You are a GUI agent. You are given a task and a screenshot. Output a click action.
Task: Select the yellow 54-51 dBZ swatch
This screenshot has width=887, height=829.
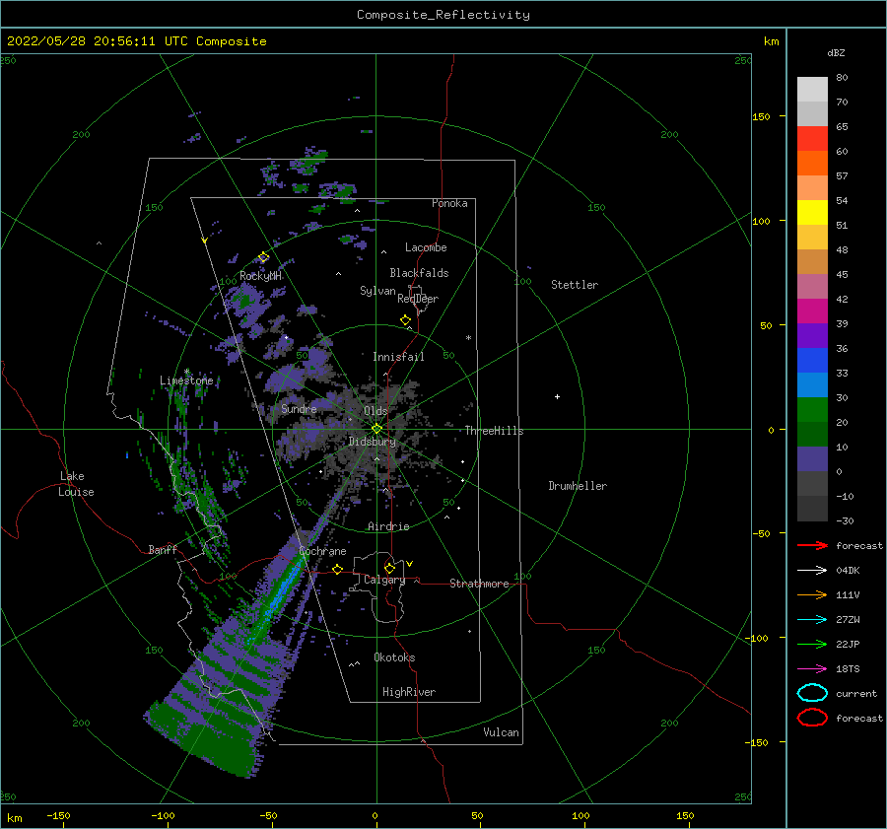(x=812, y=213)
